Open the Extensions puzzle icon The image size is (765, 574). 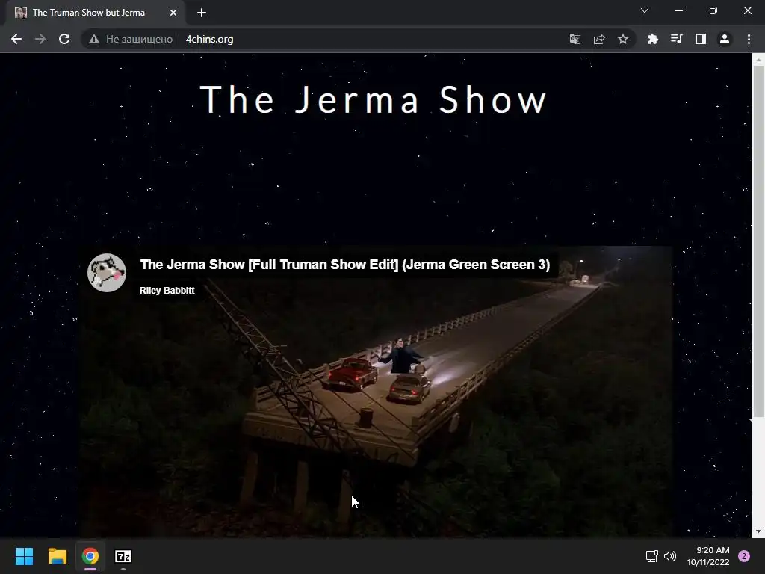[x=652, y=39]
